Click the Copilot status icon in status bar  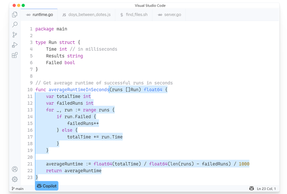click(x=252, y=189)
